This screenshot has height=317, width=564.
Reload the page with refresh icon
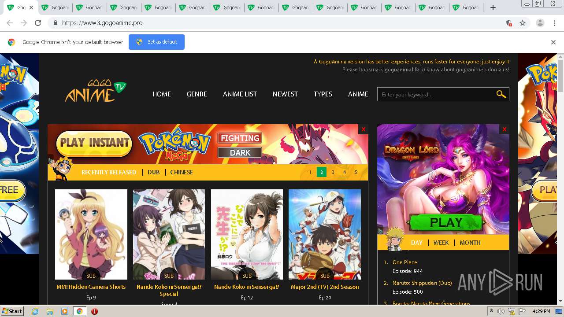click(x=38, y=23)
